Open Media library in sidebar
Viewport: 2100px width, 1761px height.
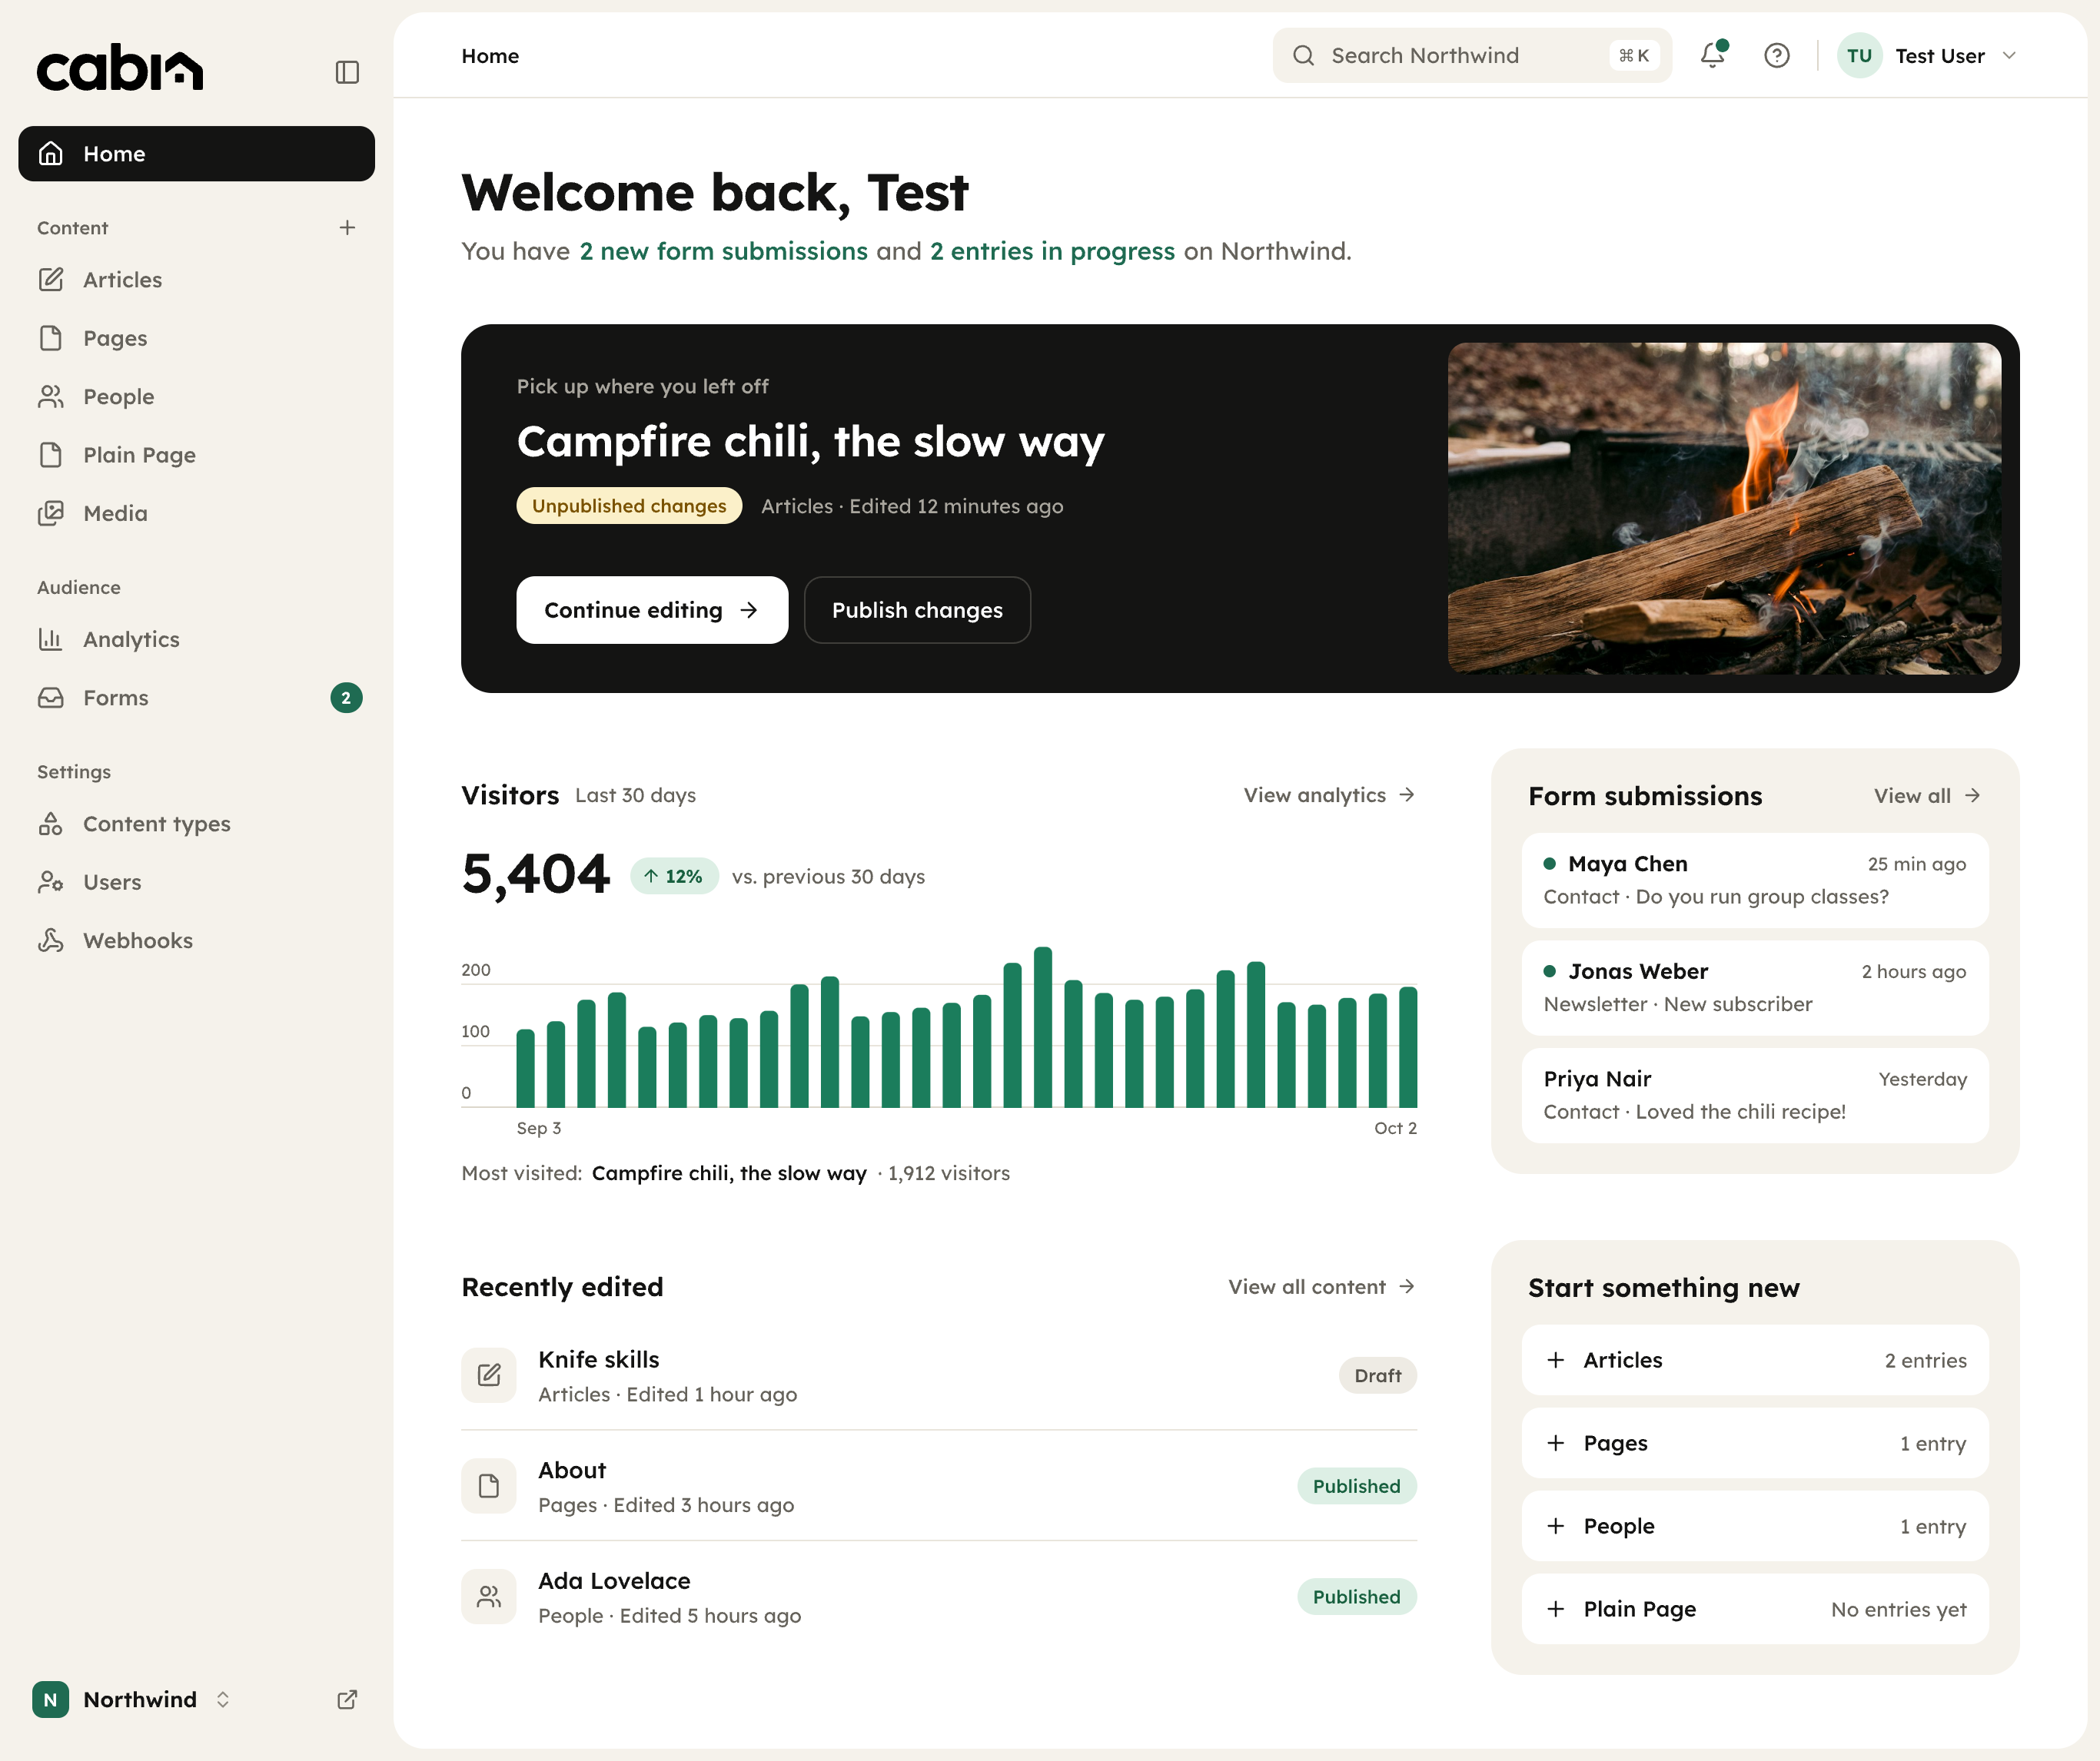tap(196, 514)
